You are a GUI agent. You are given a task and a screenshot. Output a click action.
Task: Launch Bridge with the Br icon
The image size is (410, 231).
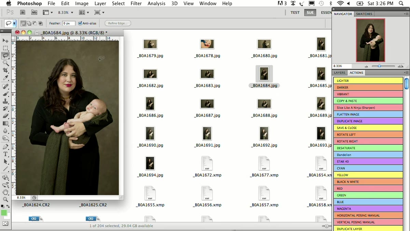(x=23, y=12)
